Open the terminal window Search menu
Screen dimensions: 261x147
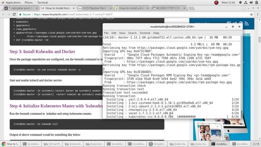tap(132, 33)
